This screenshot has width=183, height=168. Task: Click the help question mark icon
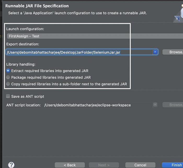click(x=11, y=165)
